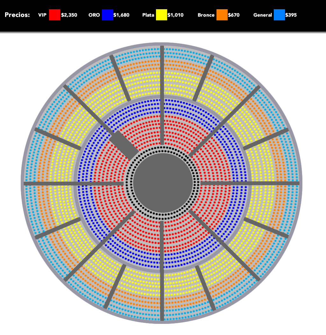Screen dimensions: 326x335
Task: Choose the orange Bronce legend swatch
Action: (x=222, y=15)
